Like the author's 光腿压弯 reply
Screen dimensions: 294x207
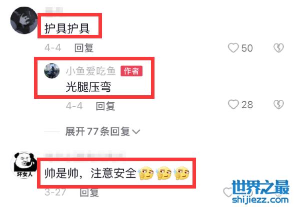pos(233,104)
